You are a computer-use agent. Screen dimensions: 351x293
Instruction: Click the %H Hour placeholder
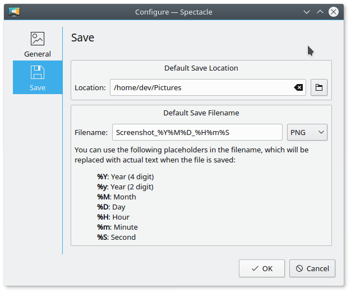[x=103, y=217]
